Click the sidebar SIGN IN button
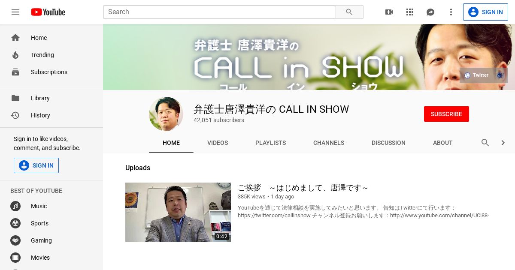Screen dimensions: 515x270 click(36, 165)
